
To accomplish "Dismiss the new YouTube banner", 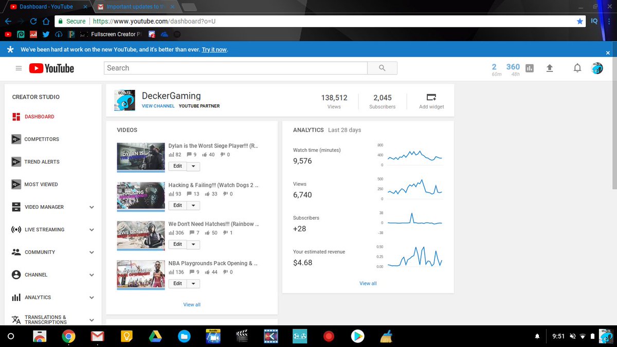I will pos(608,52).
